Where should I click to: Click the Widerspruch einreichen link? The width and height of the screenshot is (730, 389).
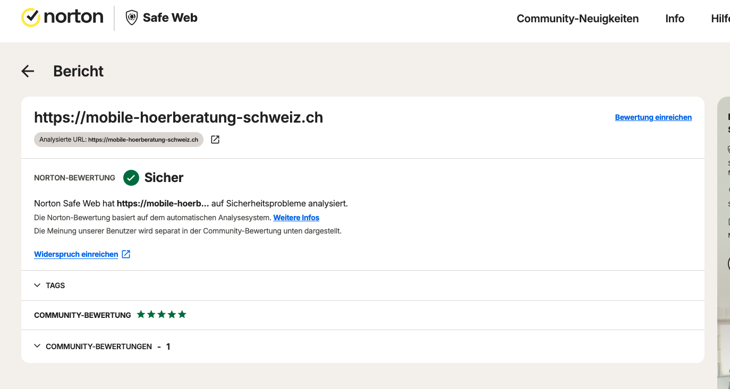(76, 254)
